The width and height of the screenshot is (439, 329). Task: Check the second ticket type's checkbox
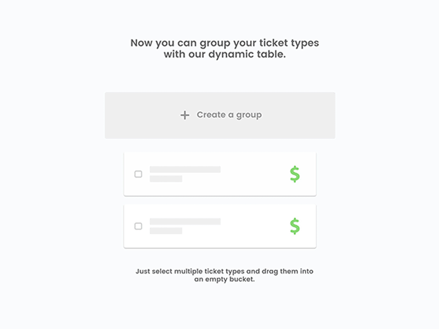point(138,226)
